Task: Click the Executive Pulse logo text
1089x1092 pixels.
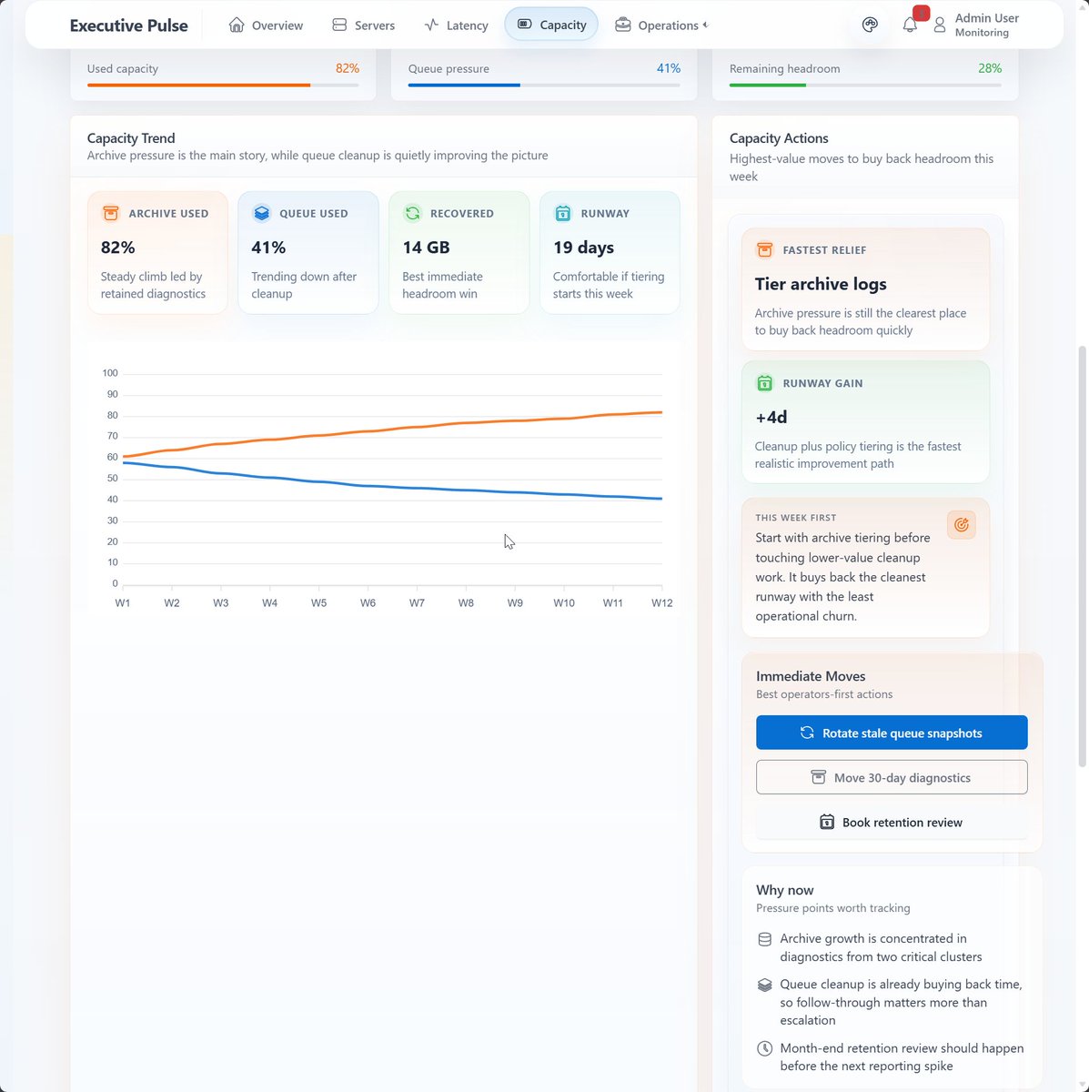Action: point(129,25)
